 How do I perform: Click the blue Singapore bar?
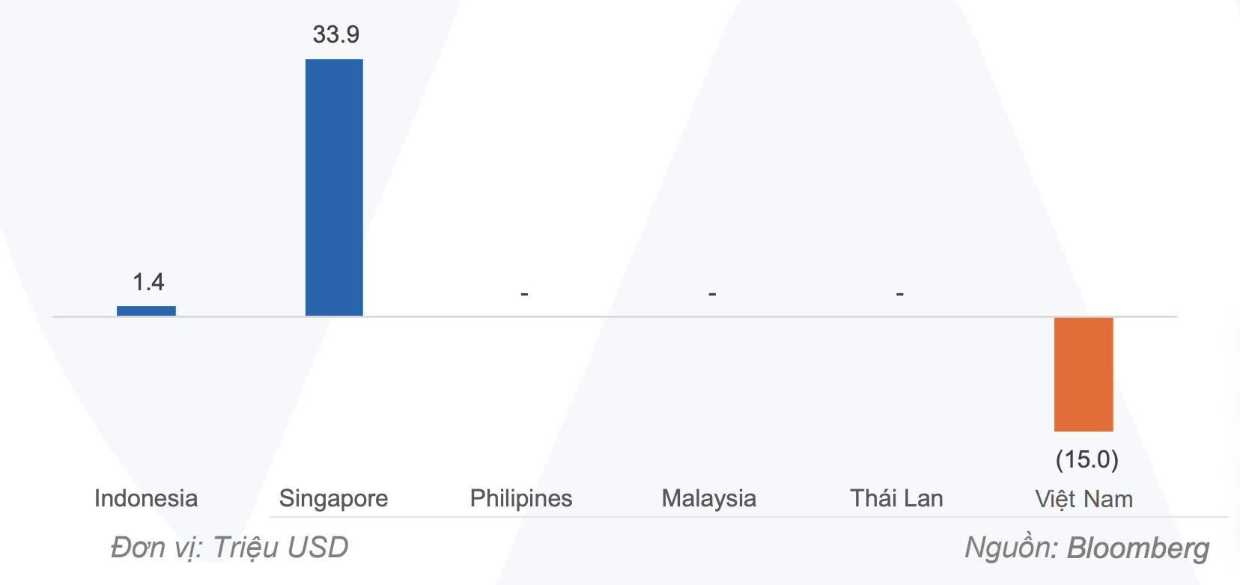(334, 187)
